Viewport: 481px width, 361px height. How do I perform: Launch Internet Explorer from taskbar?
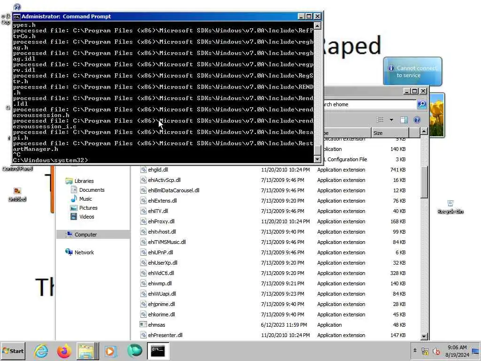click(41, 351)
